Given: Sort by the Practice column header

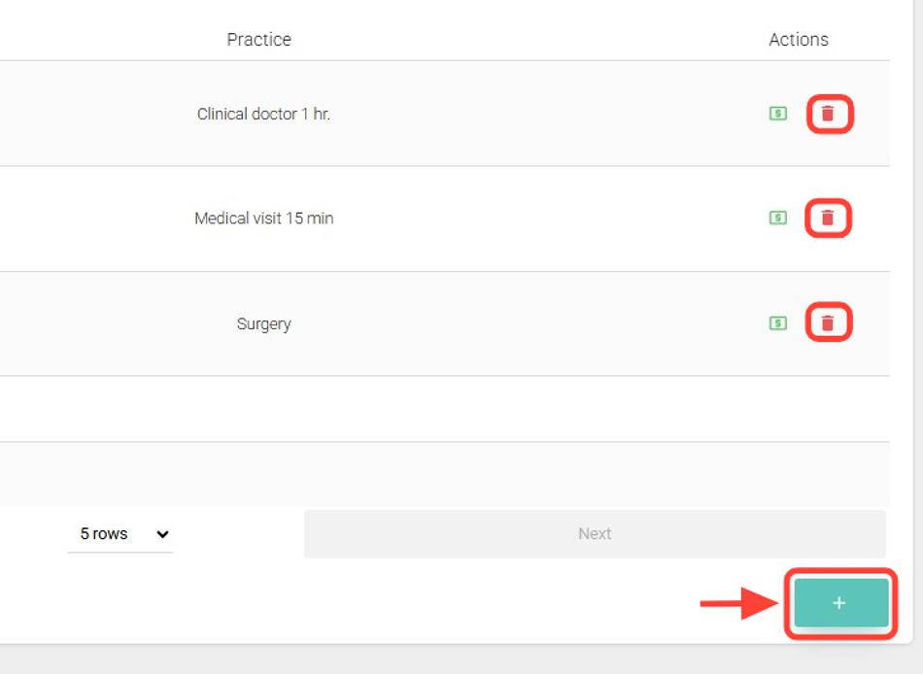Looking at the screenshot, I should (x=258, y=40).
